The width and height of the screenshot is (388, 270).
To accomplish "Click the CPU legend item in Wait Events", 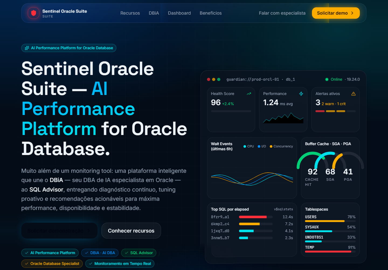I will tap(249, 146).
